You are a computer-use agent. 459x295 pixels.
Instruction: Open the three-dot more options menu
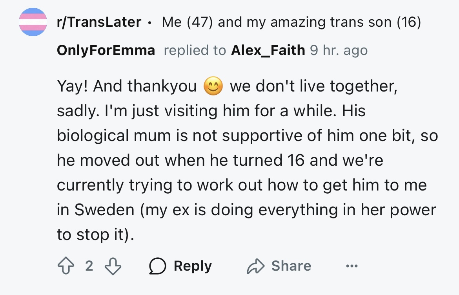pyautogui.click(x=352, y=266)
